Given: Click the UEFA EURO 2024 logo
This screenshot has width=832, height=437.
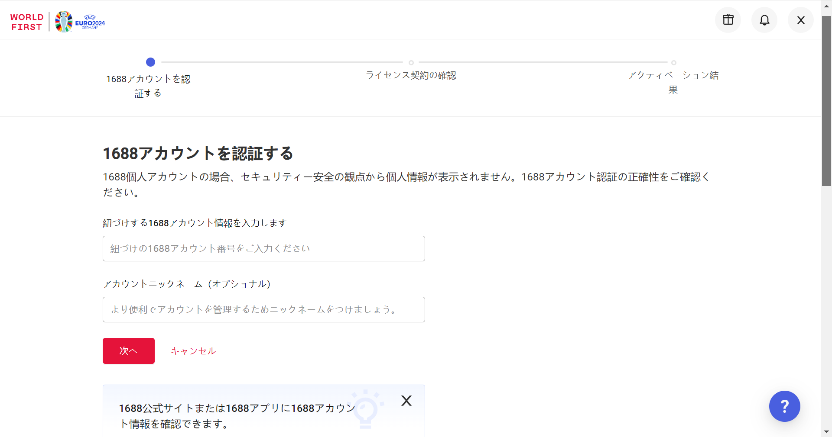Looking at the screenshot, I should coord(79,21).
